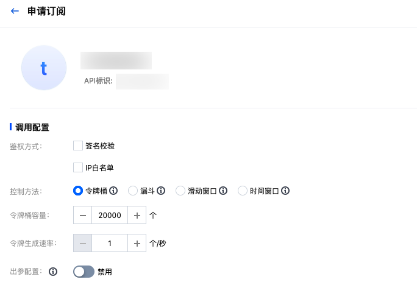Click the 令牌桶容量 value field
This screenshot has width=417, height=299.
[110, 215]
